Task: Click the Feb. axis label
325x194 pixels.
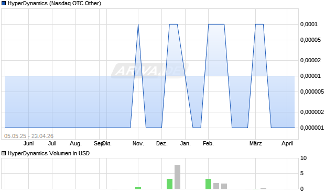Action: point(208,143)
